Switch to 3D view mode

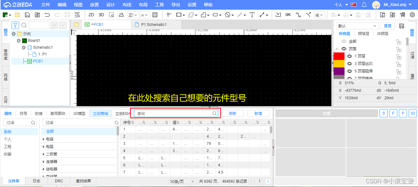(x=101, y=15)
